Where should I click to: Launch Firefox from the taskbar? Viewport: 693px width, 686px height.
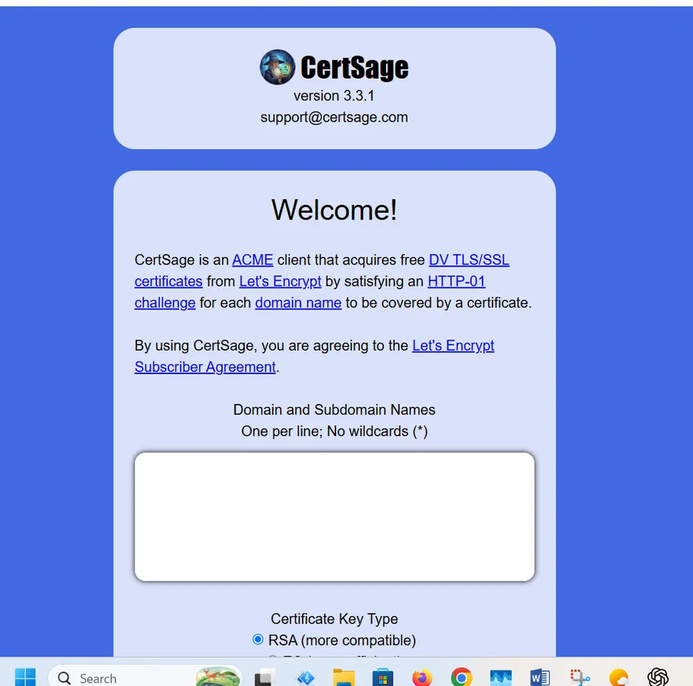coord(422,677)
